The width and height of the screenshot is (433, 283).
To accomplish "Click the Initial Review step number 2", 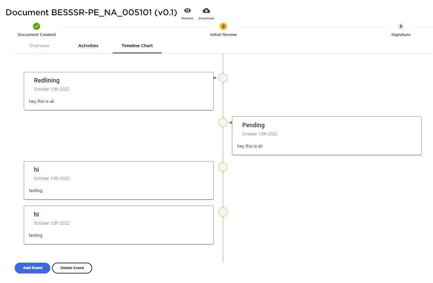I will click(223, 26).
